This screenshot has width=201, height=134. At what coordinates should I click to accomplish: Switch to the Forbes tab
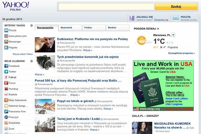tap(94, 28)
